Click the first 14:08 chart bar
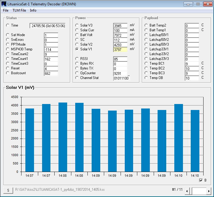 pos(63,137)
